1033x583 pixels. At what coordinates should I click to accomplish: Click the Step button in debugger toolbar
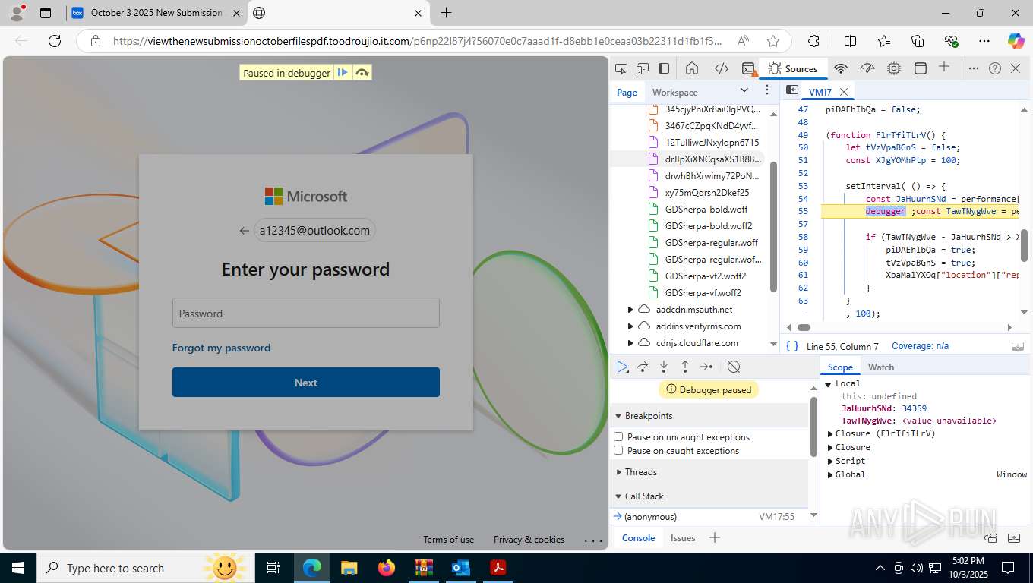pos(706,367)
